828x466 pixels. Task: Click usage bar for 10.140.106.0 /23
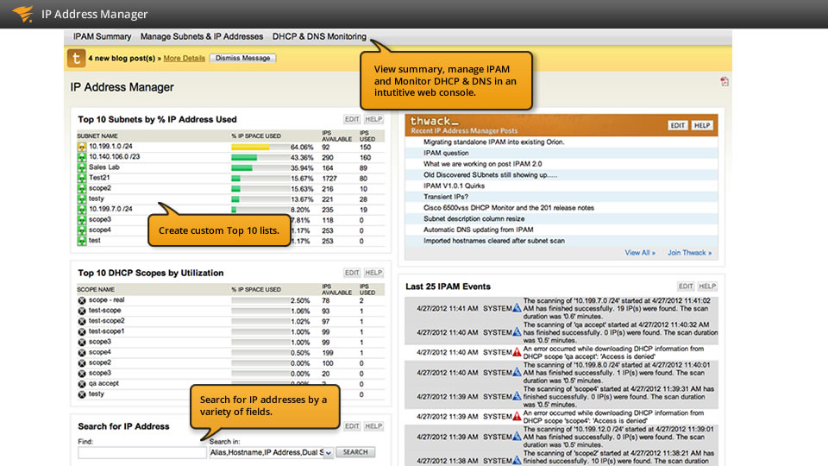pyautogui.click(x=244, y=158)
